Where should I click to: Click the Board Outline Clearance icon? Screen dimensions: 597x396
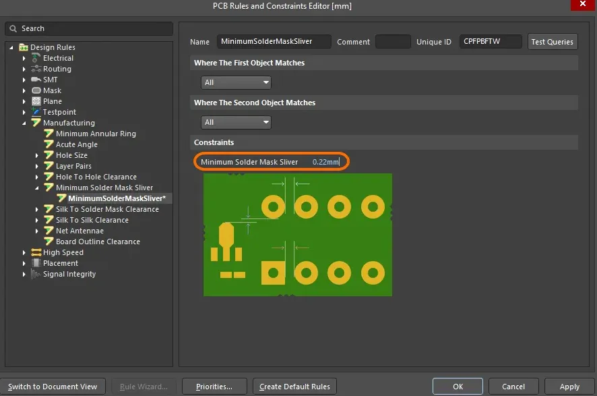49,242
